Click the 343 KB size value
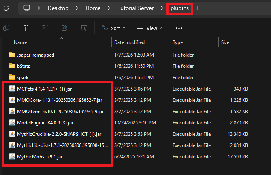271x175 pixels. [241, 89]
